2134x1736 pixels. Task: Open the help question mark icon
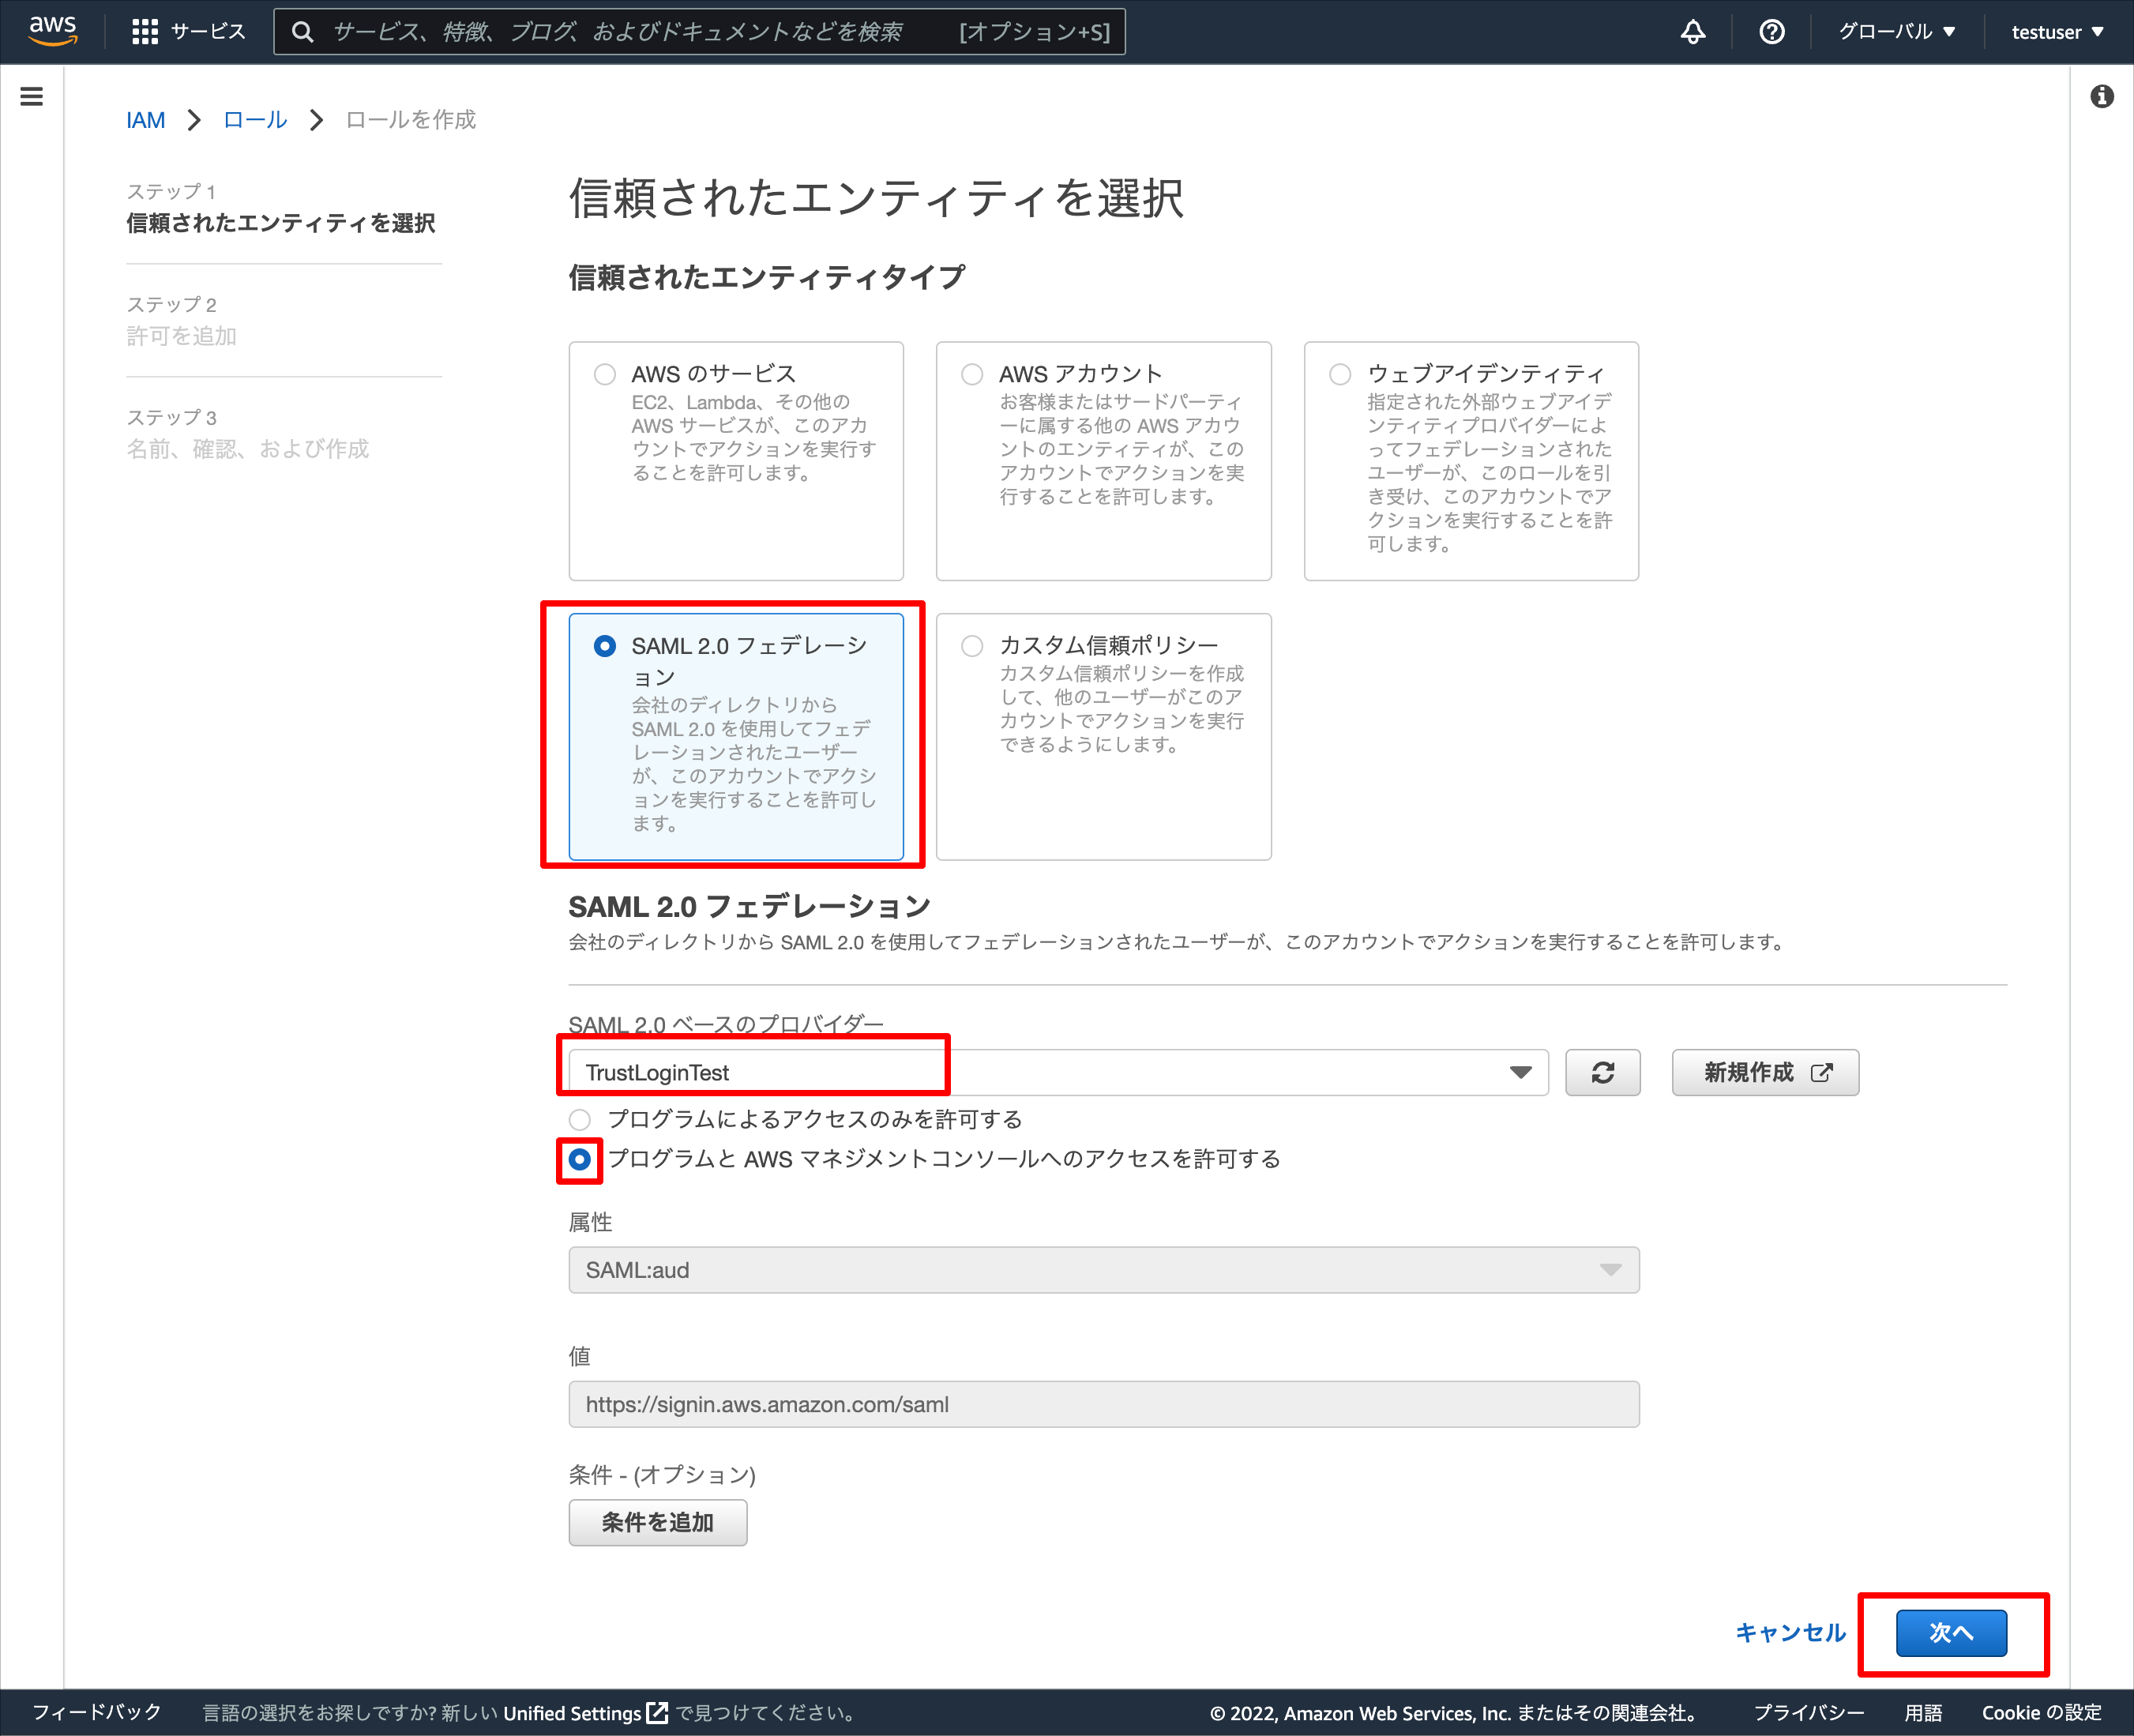[1771, 32]
